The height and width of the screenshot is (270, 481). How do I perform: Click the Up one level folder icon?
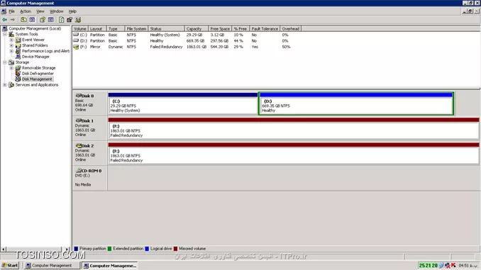[23, 20]
